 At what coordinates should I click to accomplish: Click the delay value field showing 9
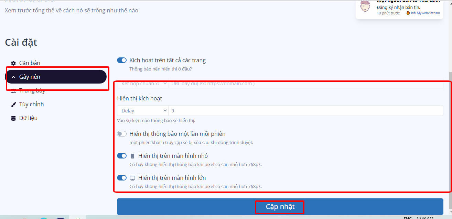(306, 111)
